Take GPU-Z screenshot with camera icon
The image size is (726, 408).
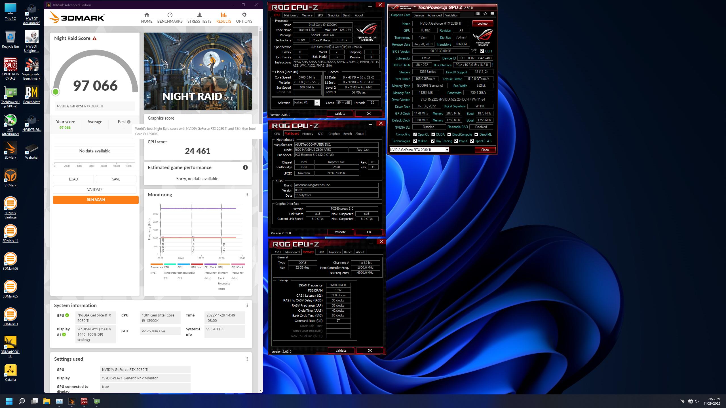point(478,14)
